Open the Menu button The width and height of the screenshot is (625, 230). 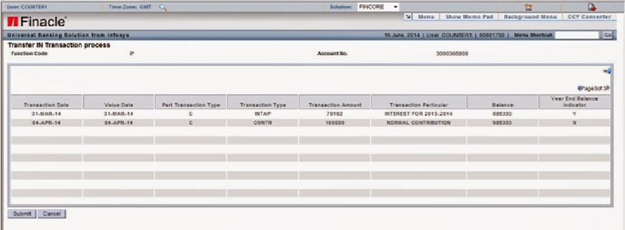tap(426, 16)
